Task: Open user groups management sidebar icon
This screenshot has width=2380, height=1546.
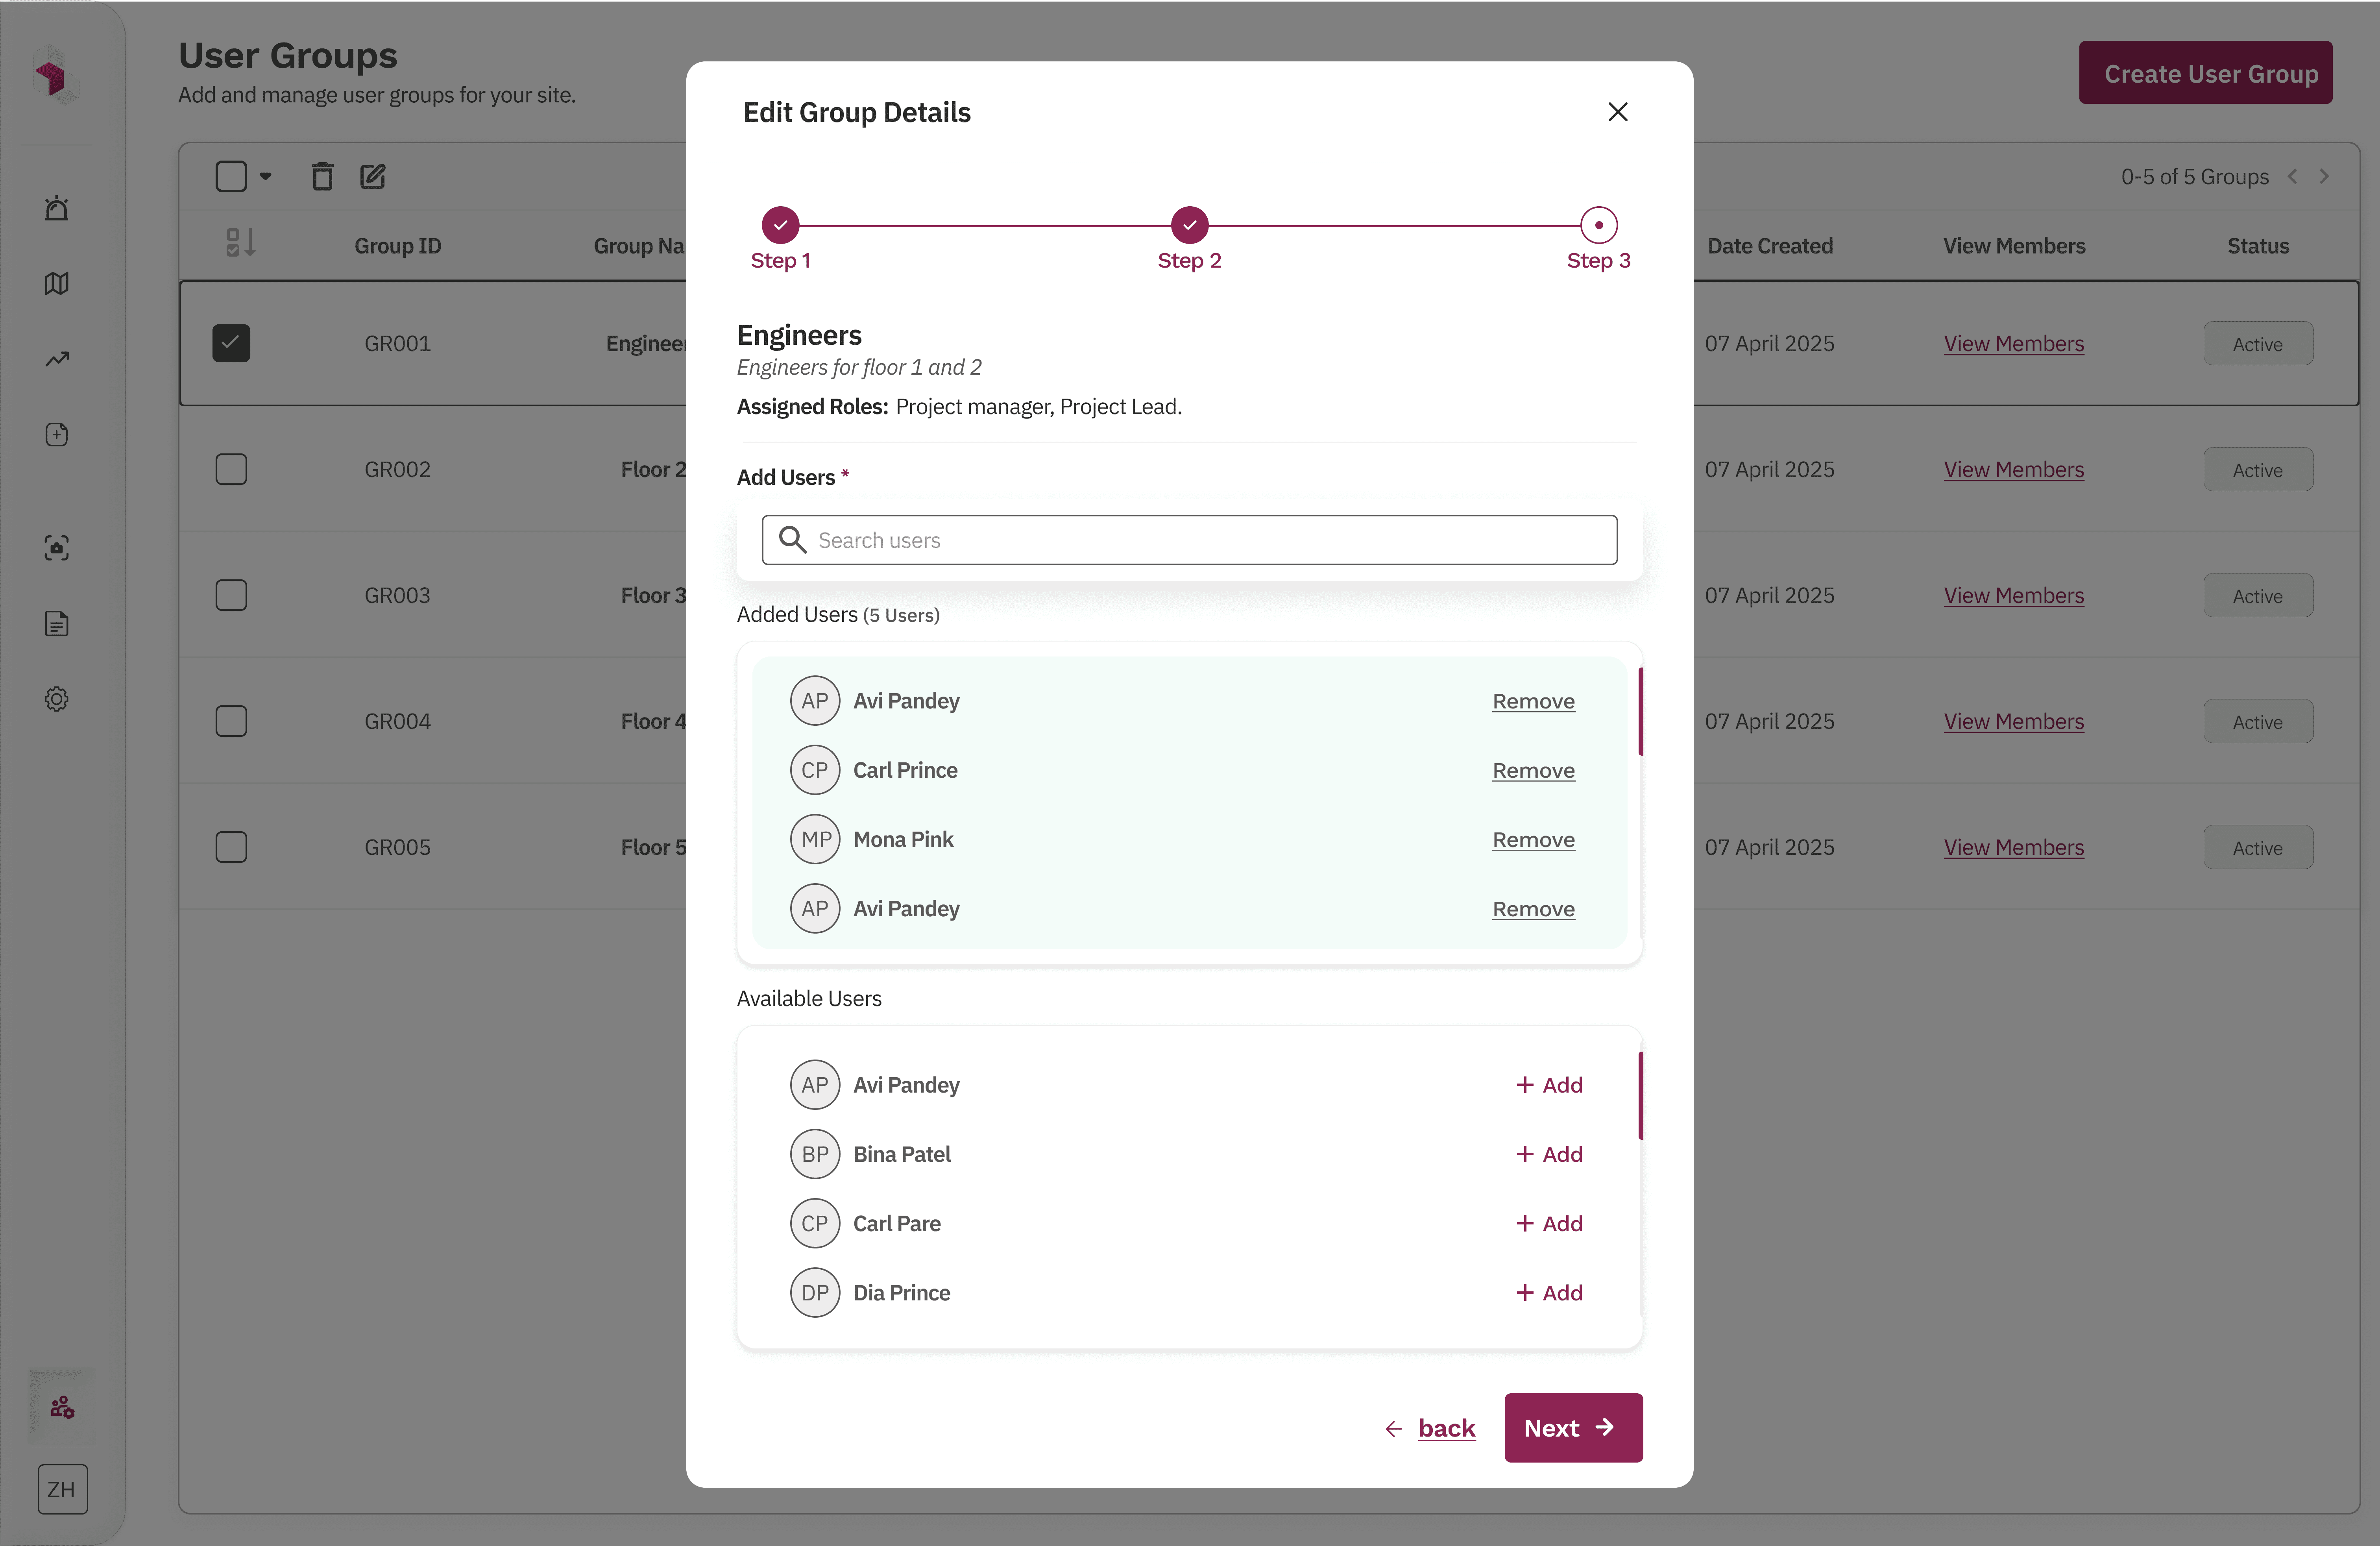Action: point(62,1408)
